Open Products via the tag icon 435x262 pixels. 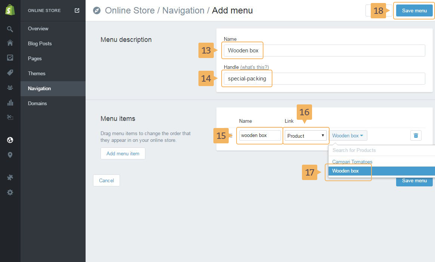(10, 73)
